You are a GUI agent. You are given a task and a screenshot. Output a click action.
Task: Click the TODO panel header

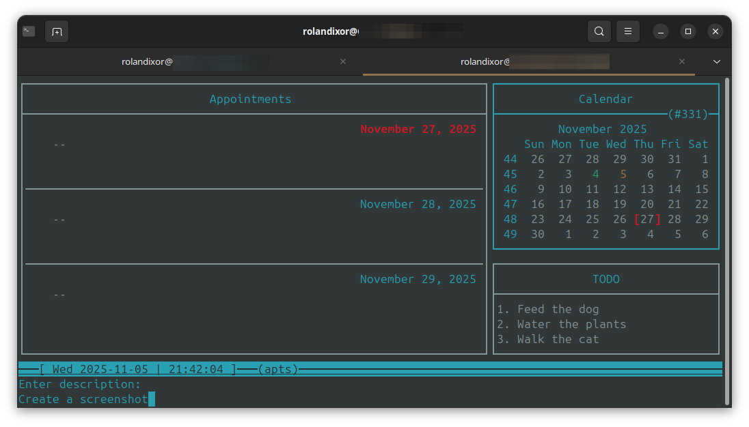[605, 279]
